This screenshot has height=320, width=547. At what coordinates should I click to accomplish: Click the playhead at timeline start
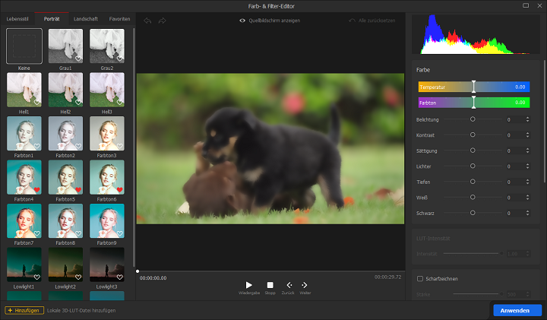[138, 271]
